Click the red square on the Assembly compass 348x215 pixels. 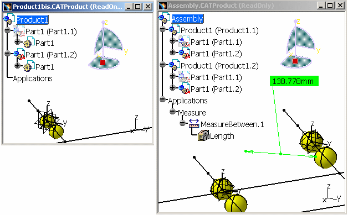click(x=295, y=61)
